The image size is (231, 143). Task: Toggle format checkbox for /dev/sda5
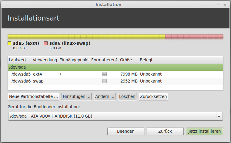point(105,74)
